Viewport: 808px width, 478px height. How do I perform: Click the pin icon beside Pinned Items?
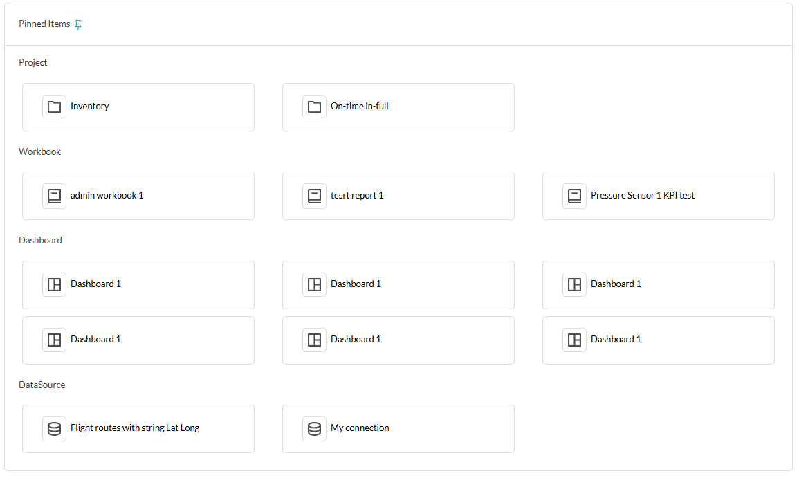pyautogui.click(x=78, y=24)
